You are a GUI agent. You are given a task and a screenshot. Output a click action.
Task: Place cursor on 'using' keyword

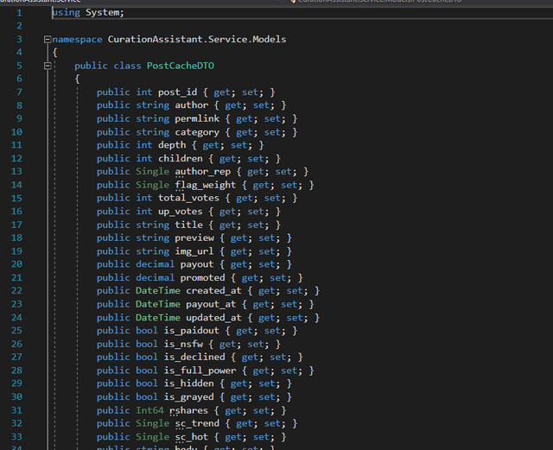point(66,13)
